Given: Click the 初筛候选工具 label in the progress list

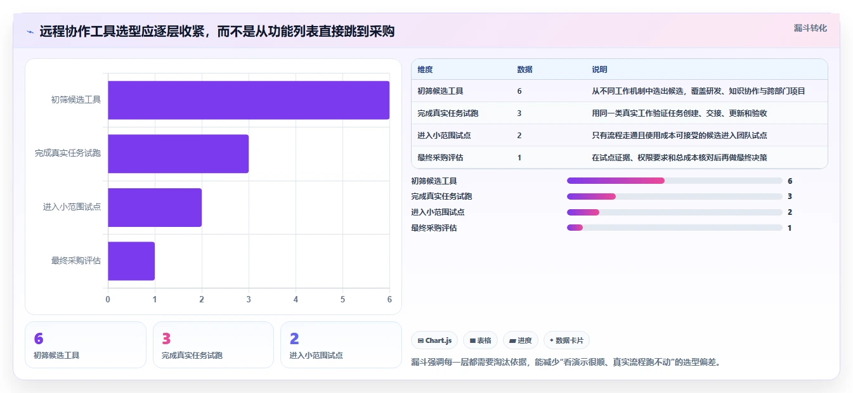Looking at the screenshot, I should (434, 181).
